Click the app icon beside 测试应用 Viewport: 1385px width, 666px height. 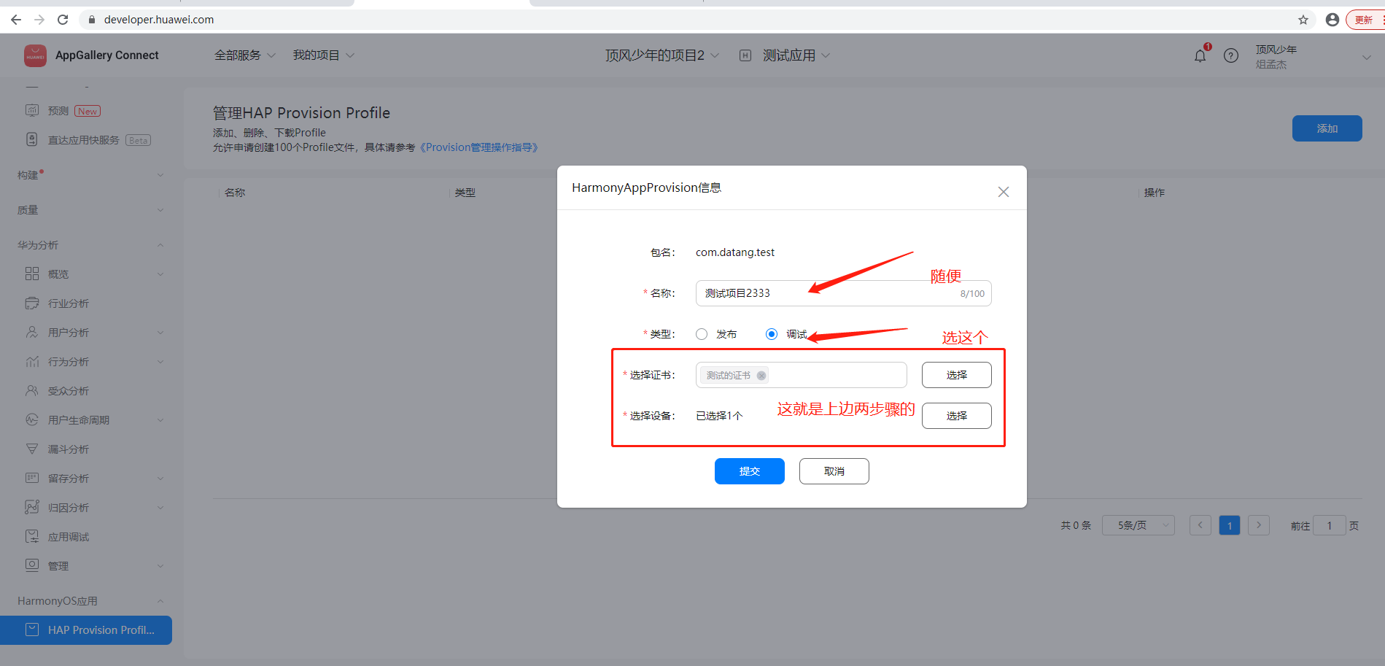(x=745, y=55)
